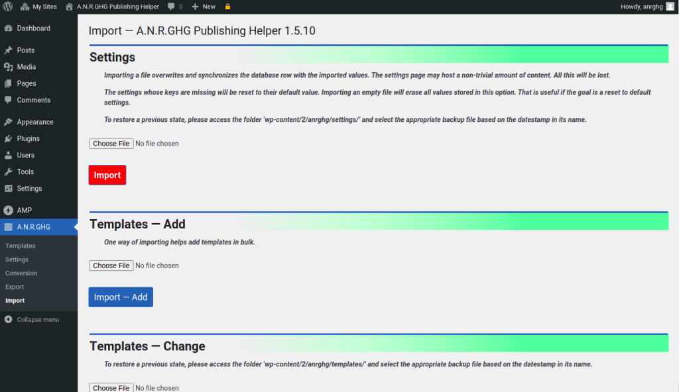Click the Templates — Add heading
This screenshot has width=679, height=392.
[x=137, y=224]
